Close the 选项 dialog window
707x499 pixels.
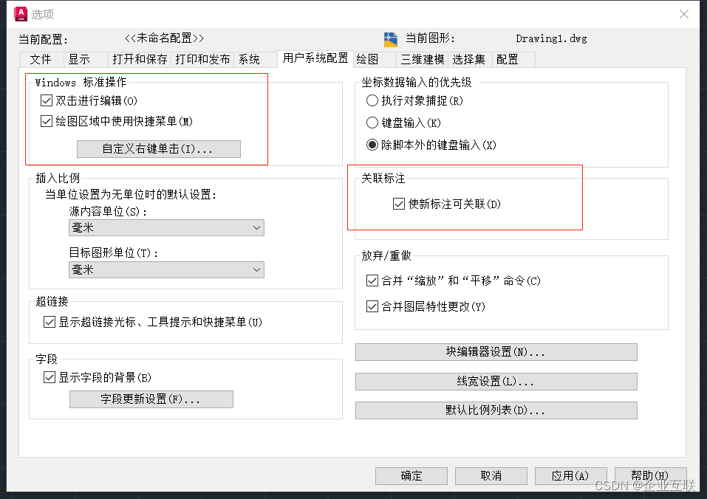(x=683, y=15)
